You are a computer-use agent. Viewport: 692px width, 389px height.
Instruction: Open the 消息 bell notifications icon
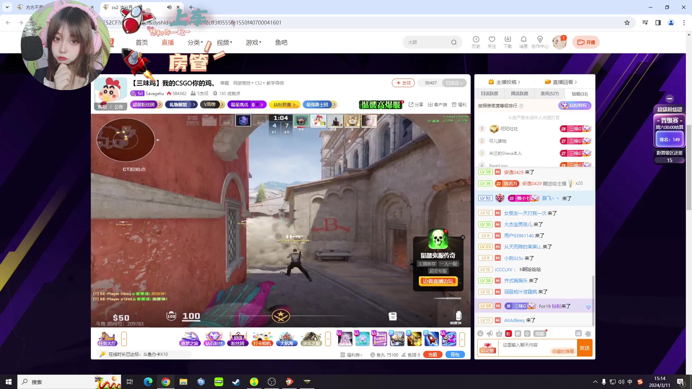coord(523,42)
